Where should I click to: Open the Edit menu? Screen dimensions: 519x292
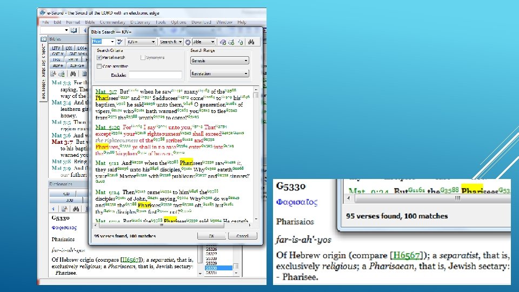(x=57, y=22)
